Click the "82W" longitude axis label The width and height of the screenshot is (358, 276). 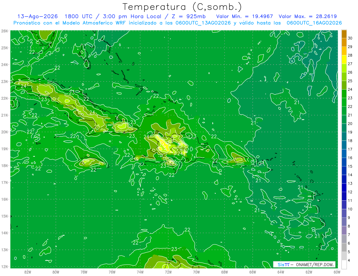[27, 272]
